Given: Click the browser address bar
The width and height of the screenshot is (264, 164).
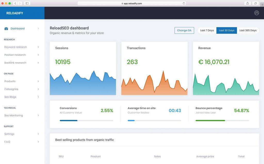Looking at the screenshot, I should 132,3.
